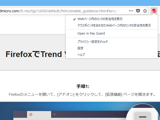Bookmark this page with the star icon

tap(145, 11)
